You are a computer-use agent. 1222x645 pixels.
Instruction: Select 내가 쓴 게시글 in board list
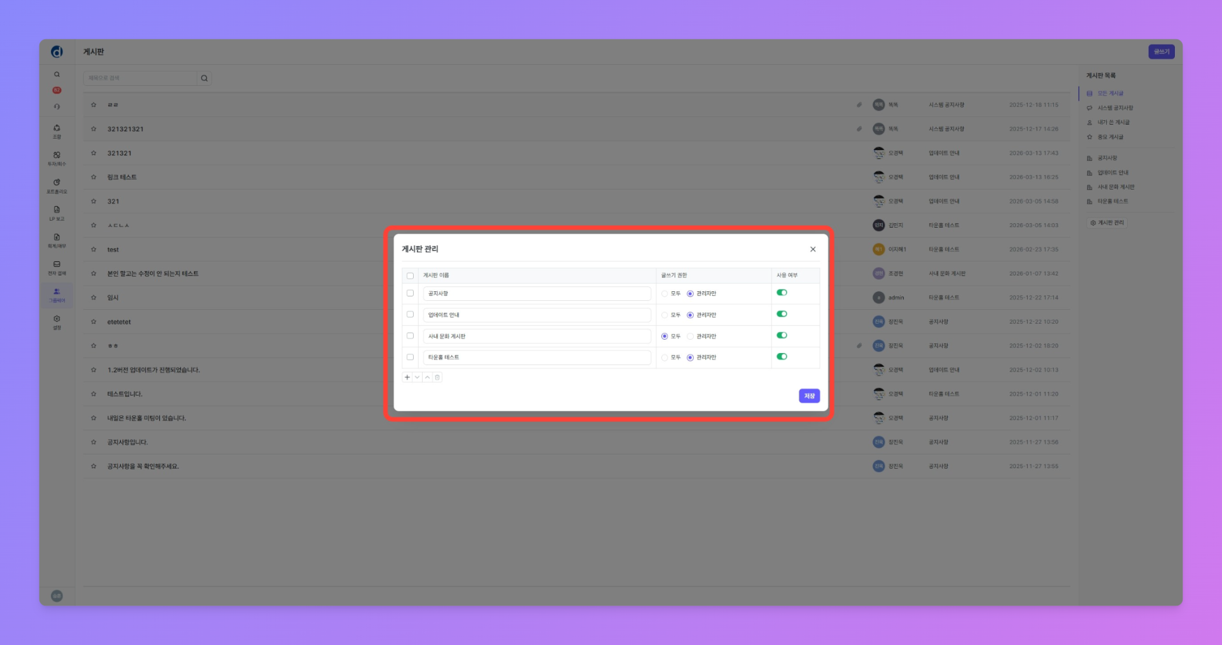(x=1113, y=122)
